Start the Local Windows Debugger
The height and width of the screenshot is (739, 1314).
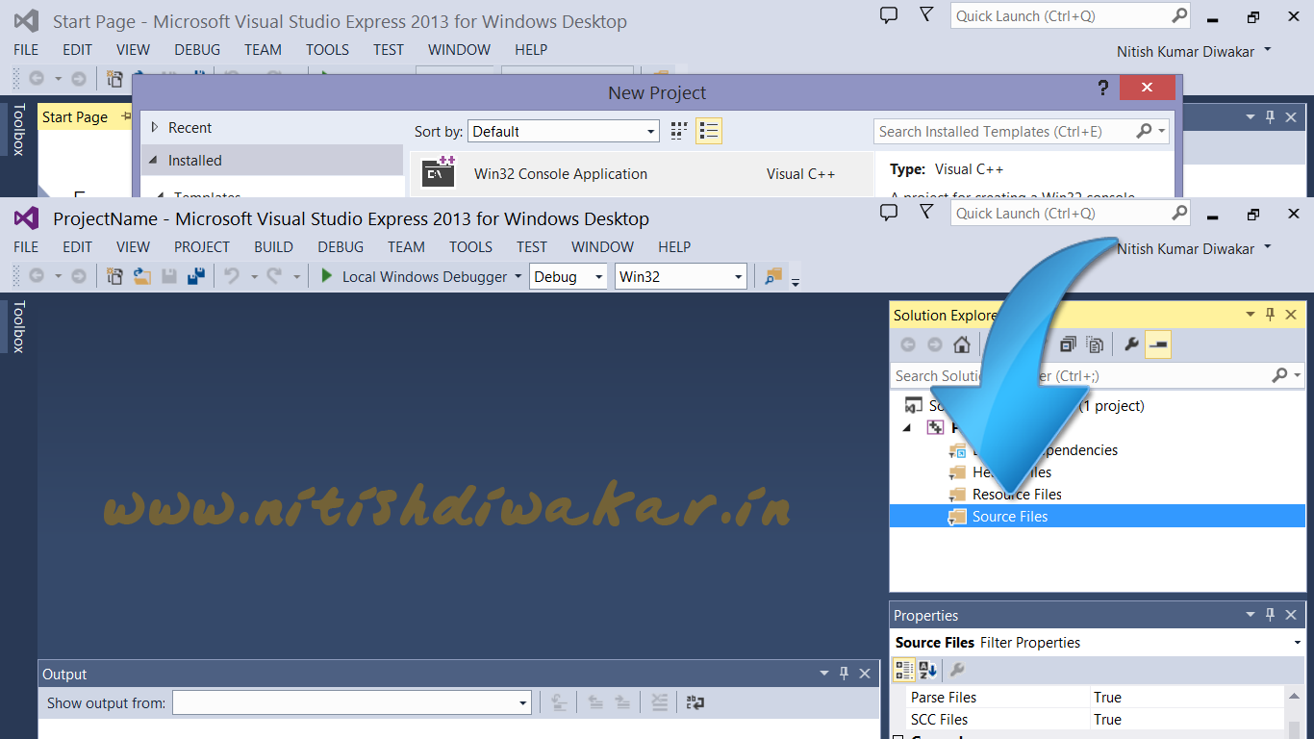415,276
